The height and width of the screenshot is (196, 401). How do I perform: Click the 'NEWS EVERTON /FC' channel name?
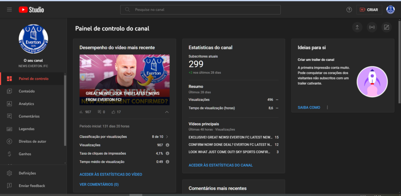[x=33, y=66]
